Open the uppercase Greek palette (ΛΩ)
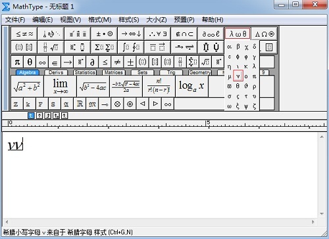329x239 pixels. (x=265, y=33)
